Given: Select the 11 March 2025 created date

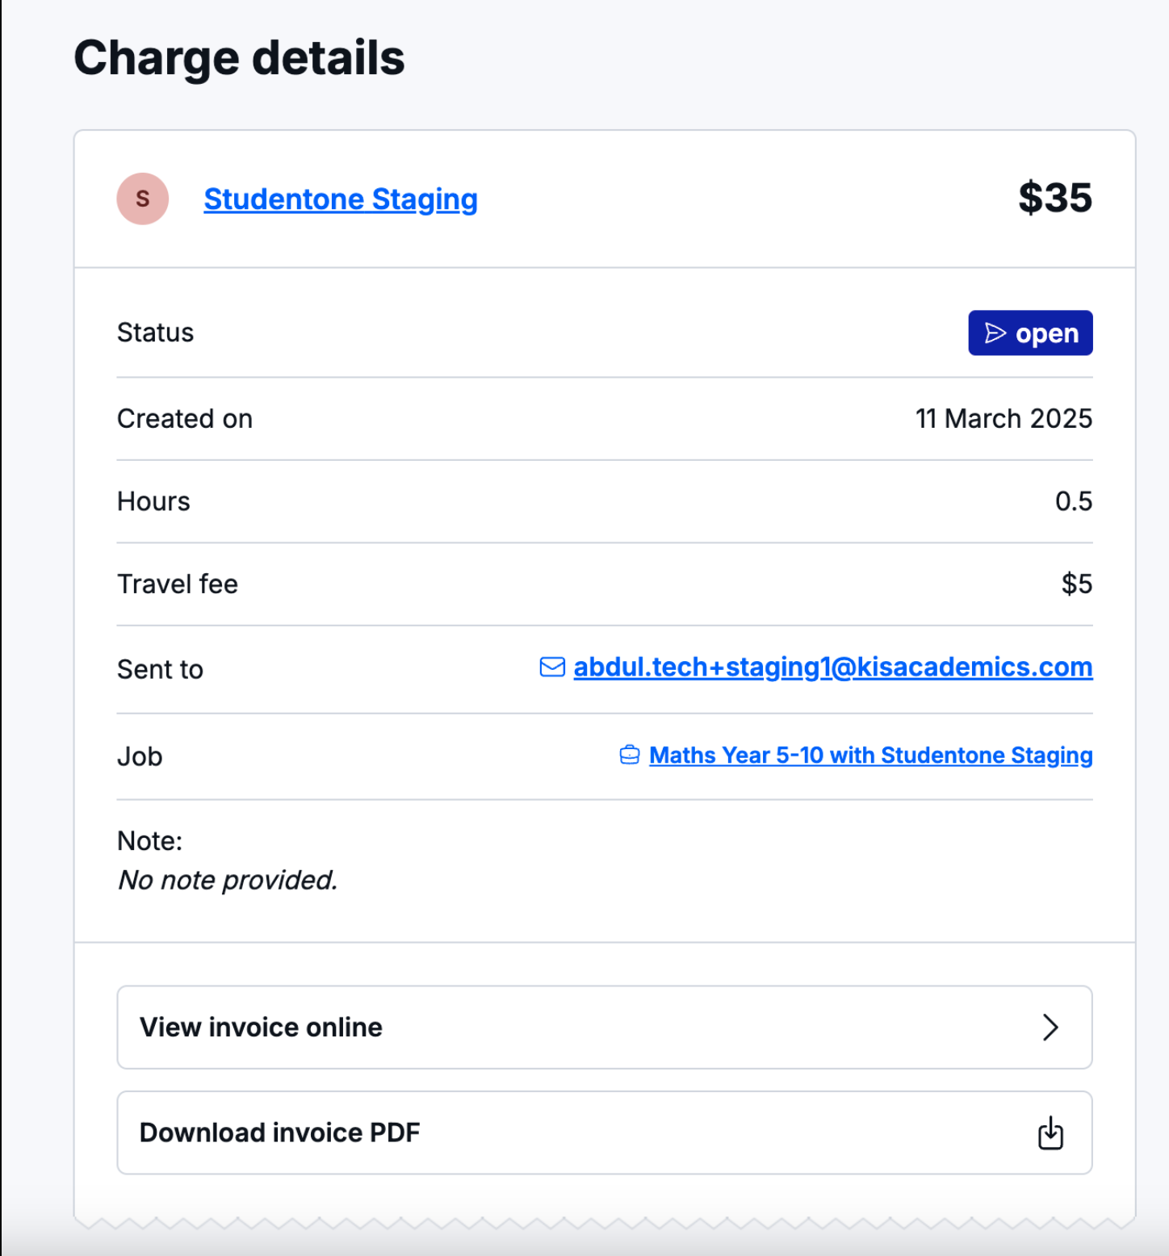Looking at the screenshot, I should 1003,419.
